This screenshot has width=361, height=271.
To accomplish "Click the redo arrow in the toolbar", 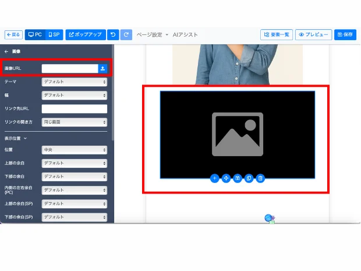I will [126, 34].
